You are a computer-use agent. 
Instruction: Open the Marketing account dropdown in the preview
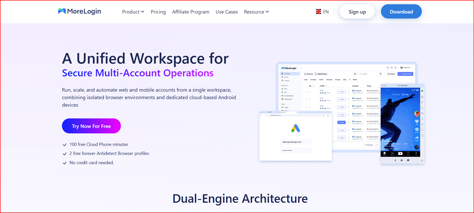406,68
